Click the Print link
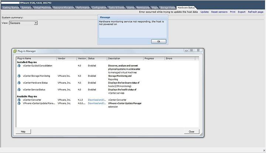 pyautogui.click(x=233, y=12)
